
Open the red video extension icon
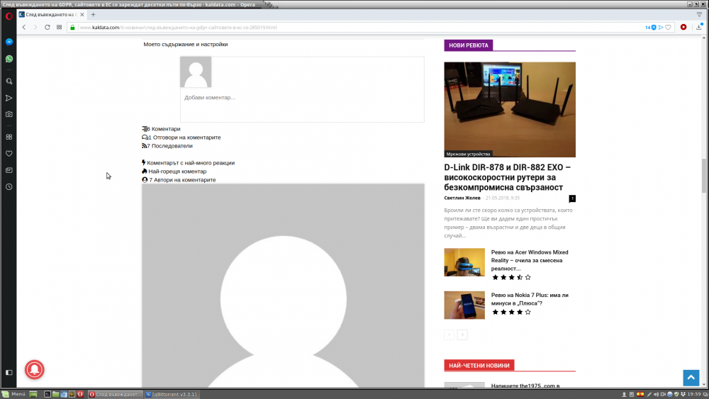[x=683, y=27]
